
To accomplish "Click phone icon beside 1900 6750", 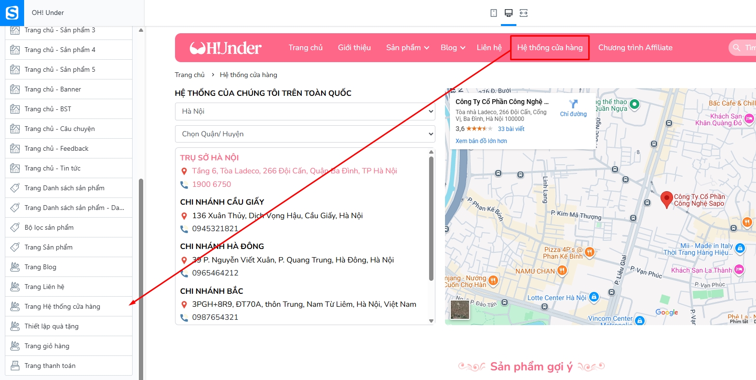I will pos(184,184).
